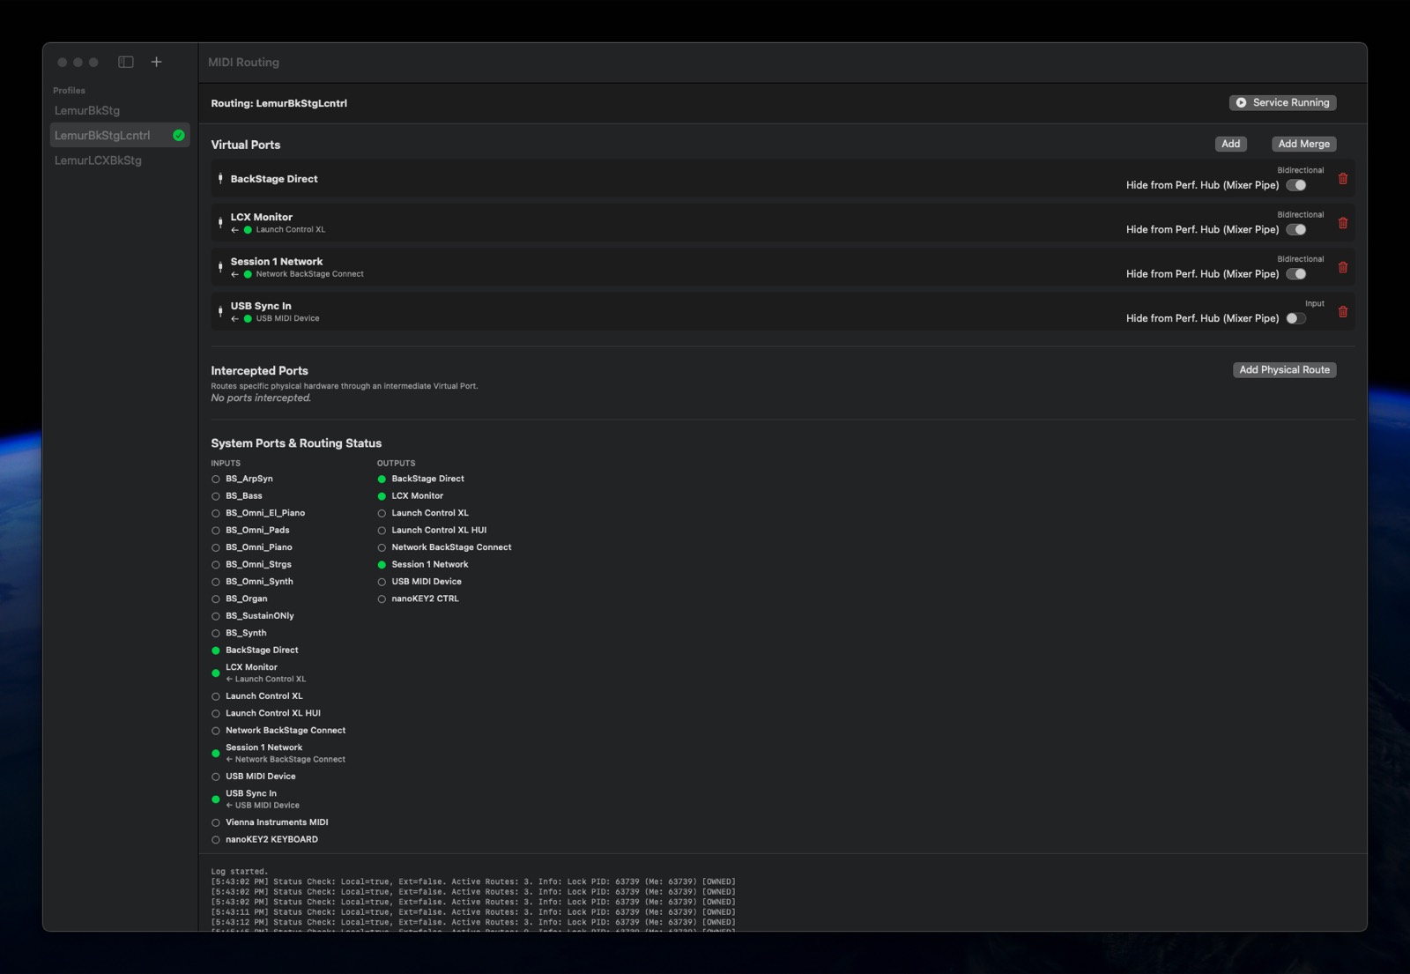Click the LCX Monitor virtual port name
Viewport: 1410px width, 974px height.
262,217
